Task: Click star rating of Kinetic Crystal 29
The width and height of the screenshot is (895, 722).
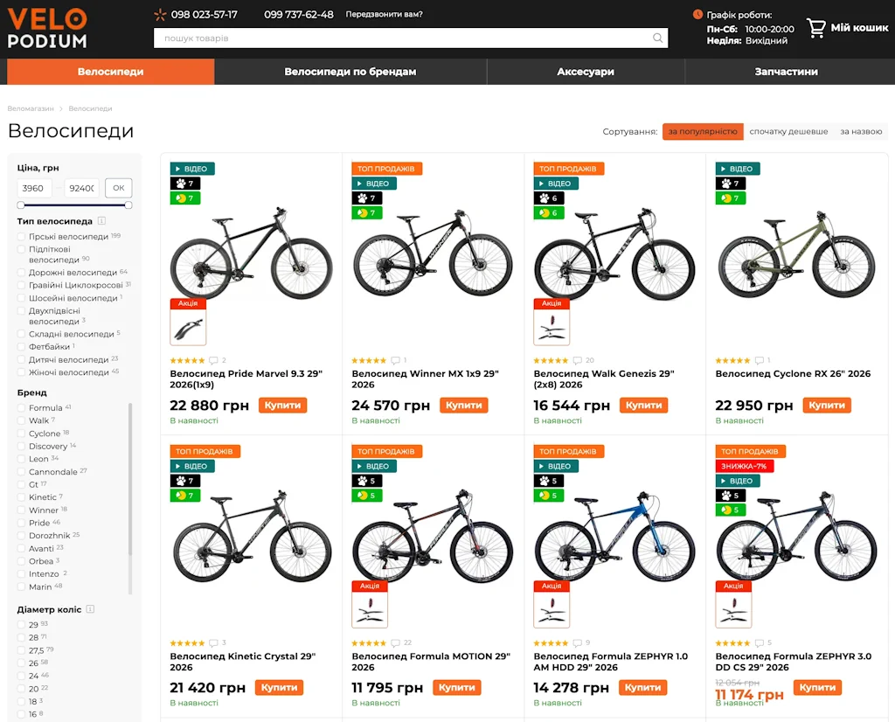Action: click(x=187, y=643)
